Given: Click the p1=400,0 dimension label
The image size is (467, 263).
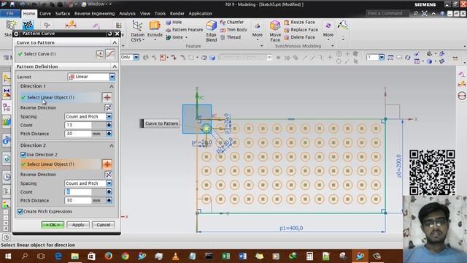Looking at the screenshot, I should (x=291, y=228).
